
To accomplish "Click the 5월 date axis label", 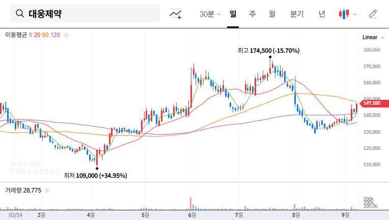I will [146, 215].
